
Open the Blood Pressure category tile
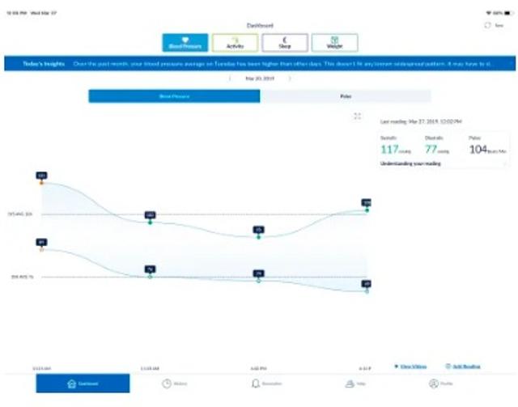tap(185, 43)
